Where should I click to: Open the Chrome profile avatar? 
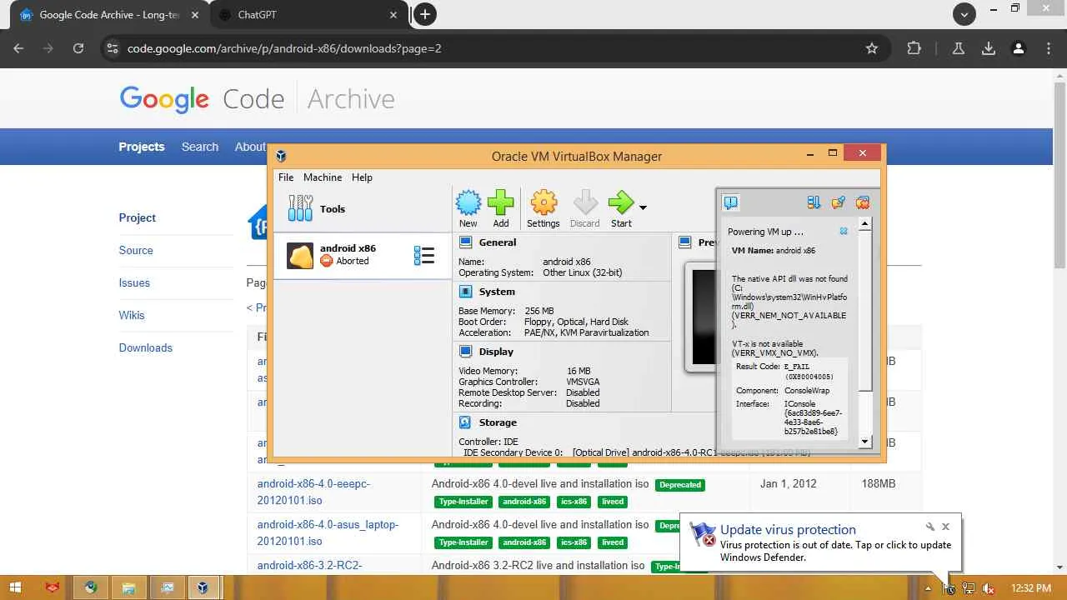[x=1018, y=48]
